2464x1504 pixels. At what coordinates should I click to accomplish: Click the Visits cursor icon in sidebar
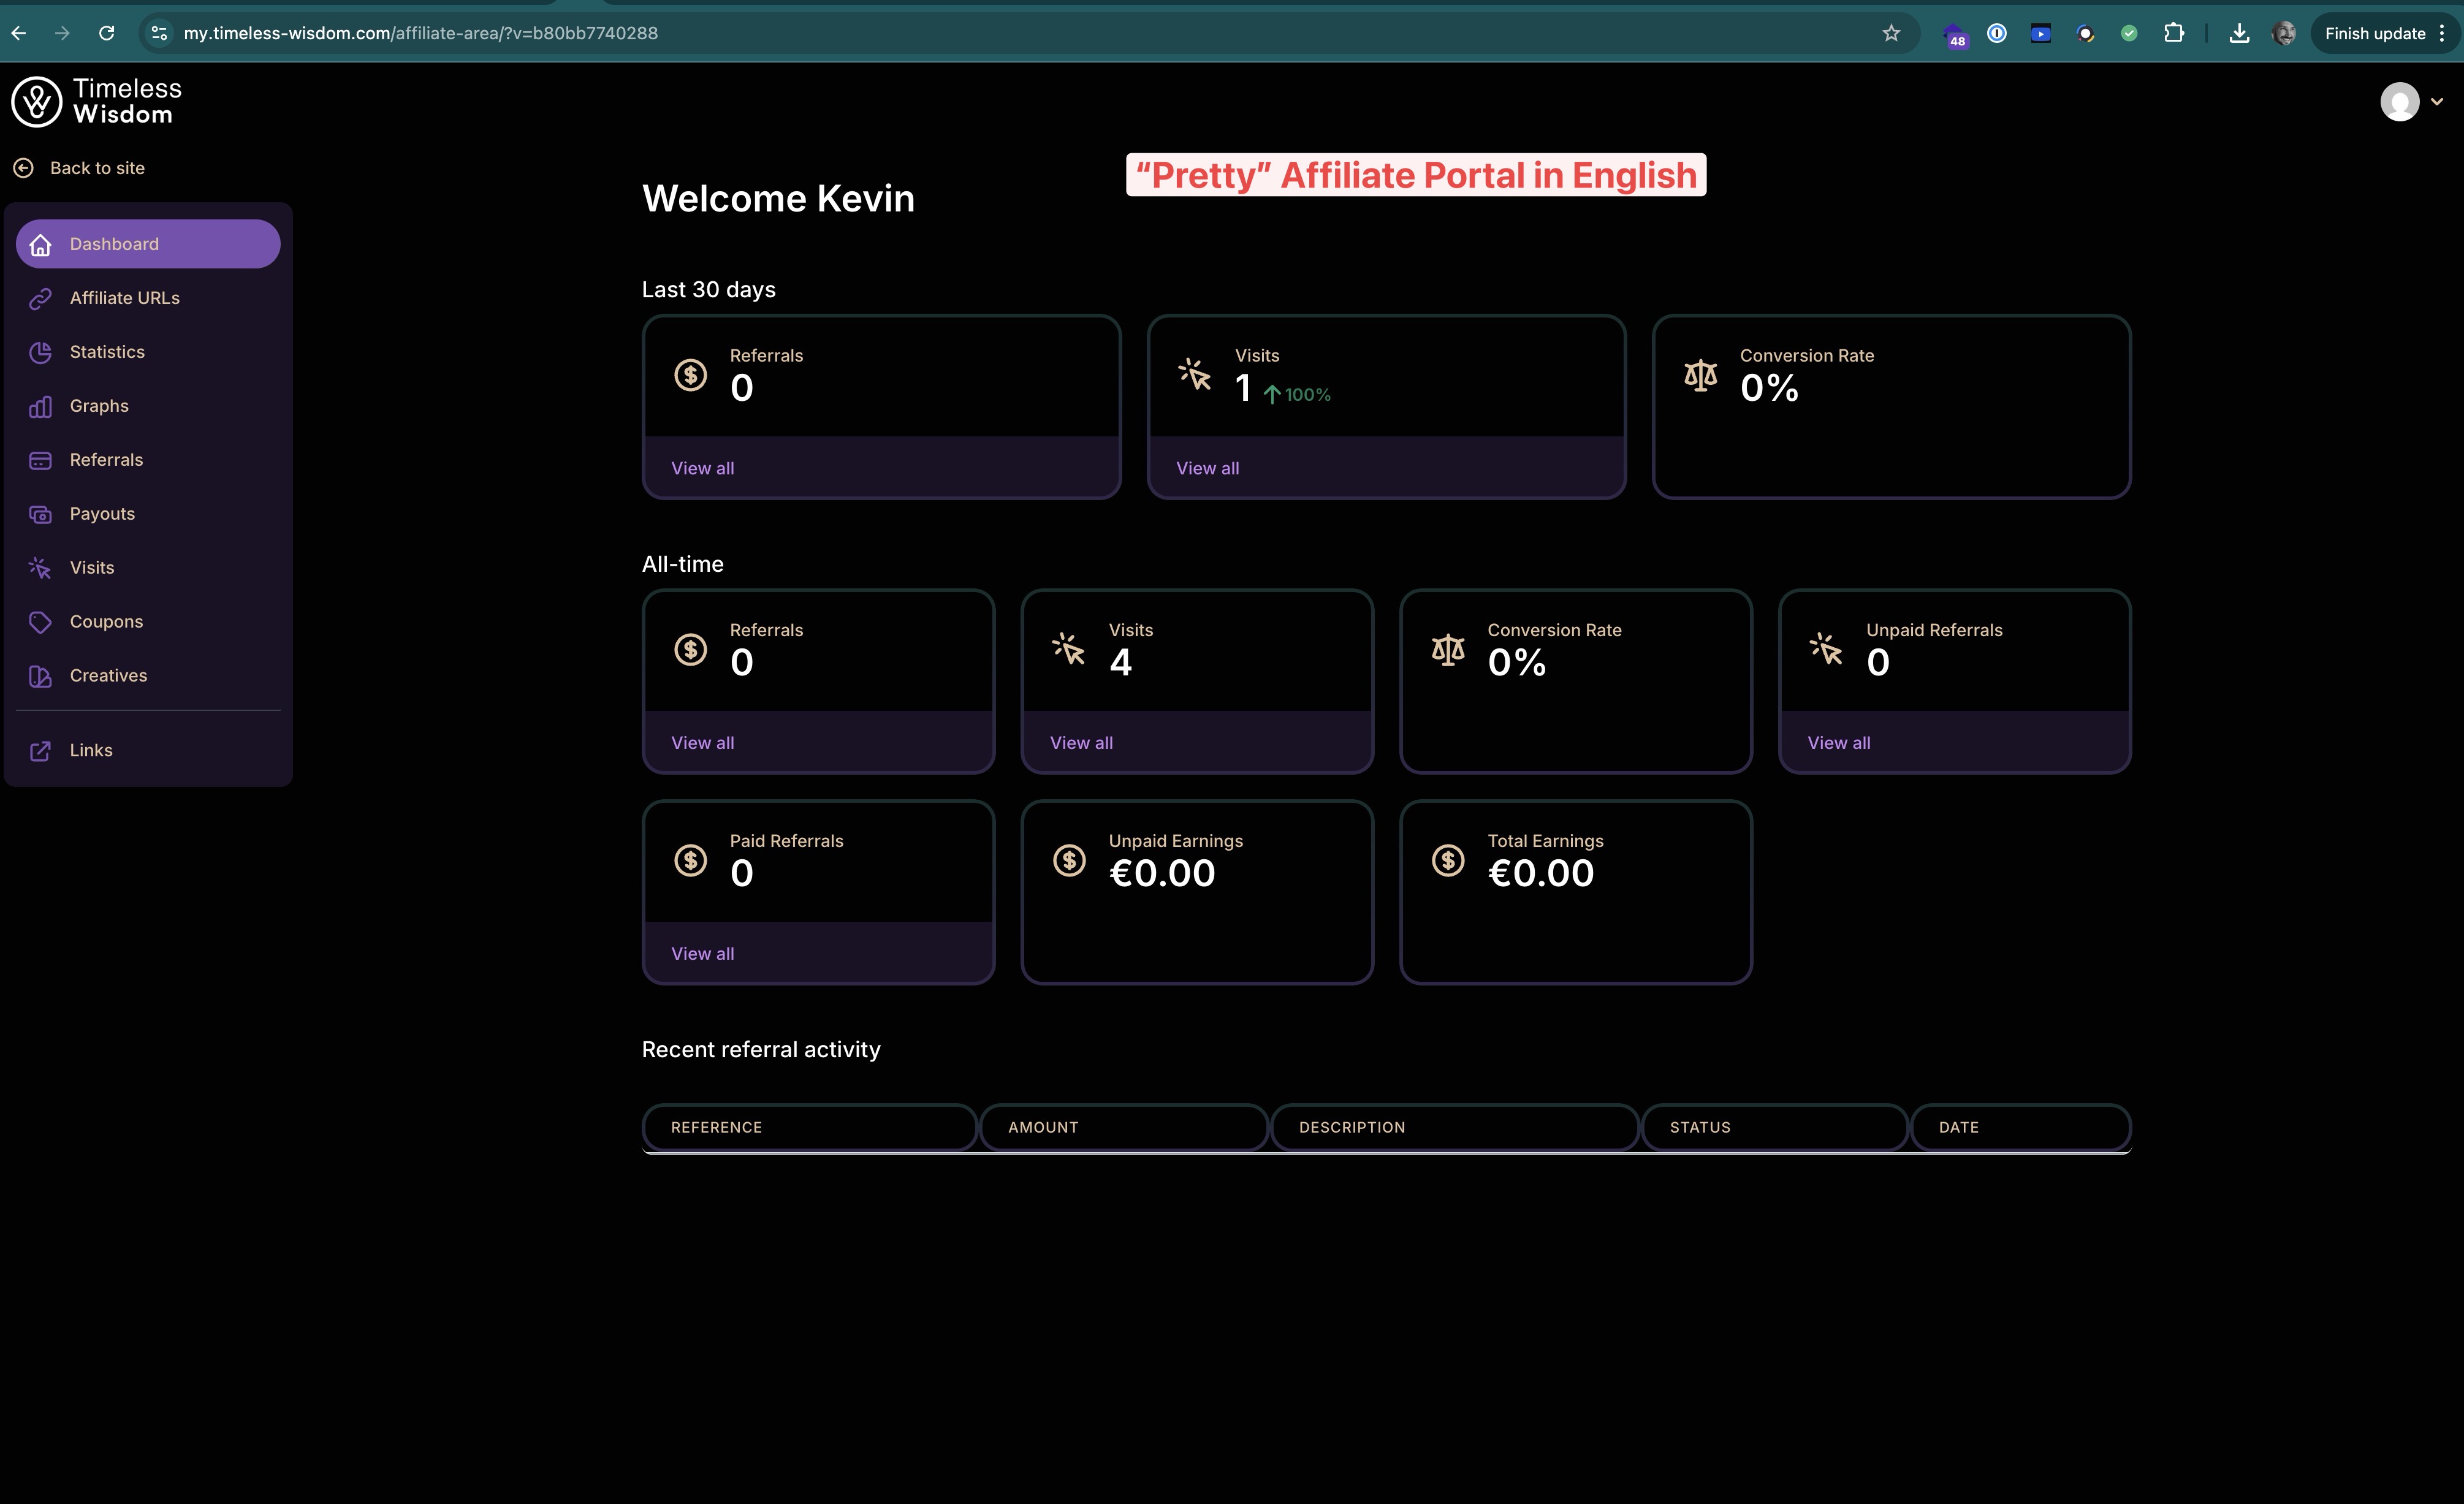pyautogui.click(x=40, y=568)
